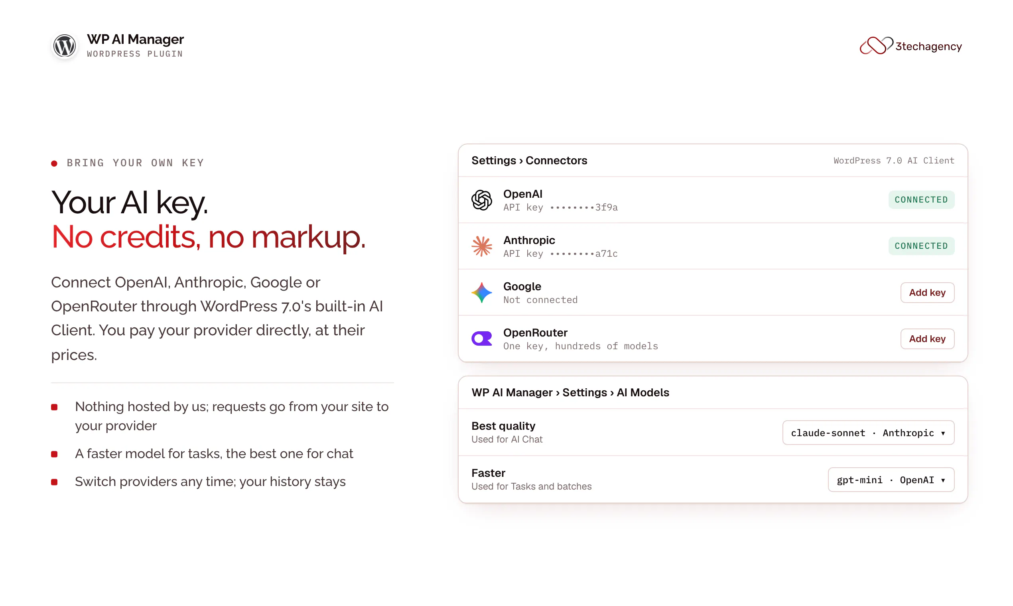Select the OpenAI logo icon
This screenshot has width=1013, height=606.
(482, 200)
